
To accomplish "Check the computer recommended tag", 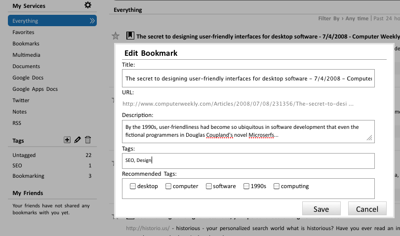I will 168,186.
